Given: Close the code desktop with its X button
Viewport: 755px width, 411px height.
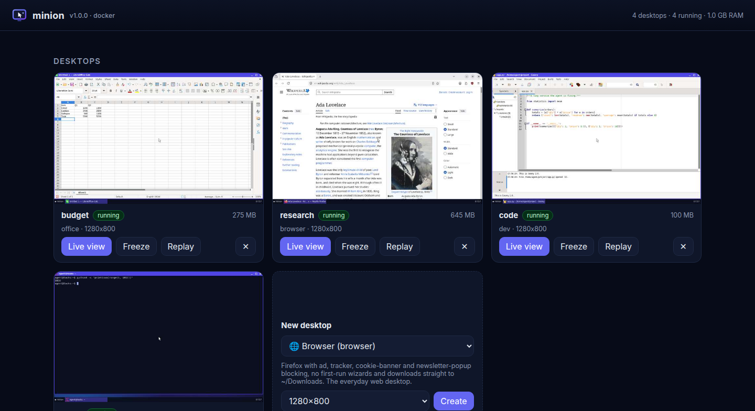Looking at the screenshot, I should pyautogui.click(x=683, y=246).
